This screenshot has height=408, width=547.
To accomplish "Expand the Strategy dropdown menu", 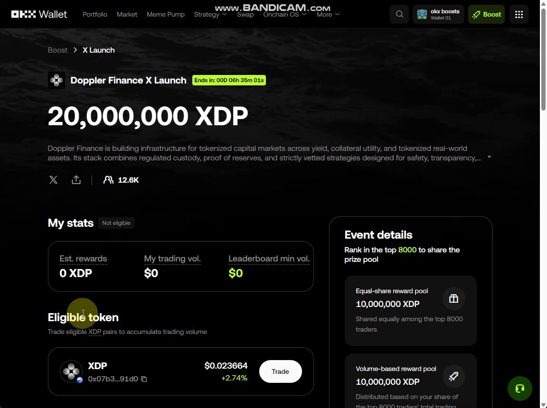I will pyautogui.click(x=210, y=14).
